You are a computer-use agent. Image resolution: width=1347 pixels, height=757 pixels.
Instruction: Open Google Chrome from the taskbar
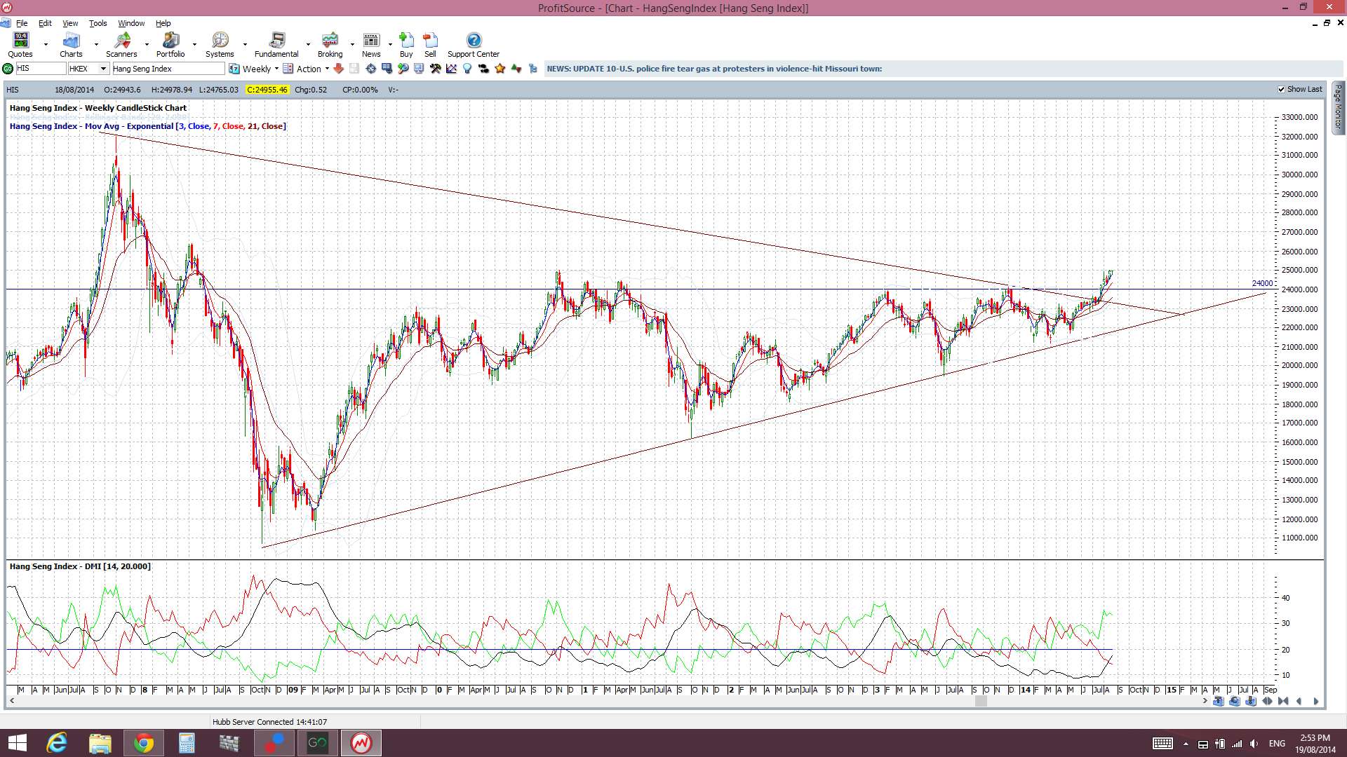click(x=143, y=743)
